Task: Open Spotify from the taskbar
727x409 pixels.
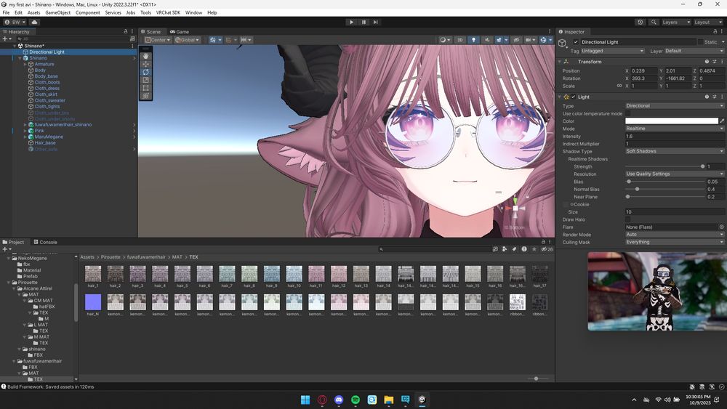Action: pos(356,400)
